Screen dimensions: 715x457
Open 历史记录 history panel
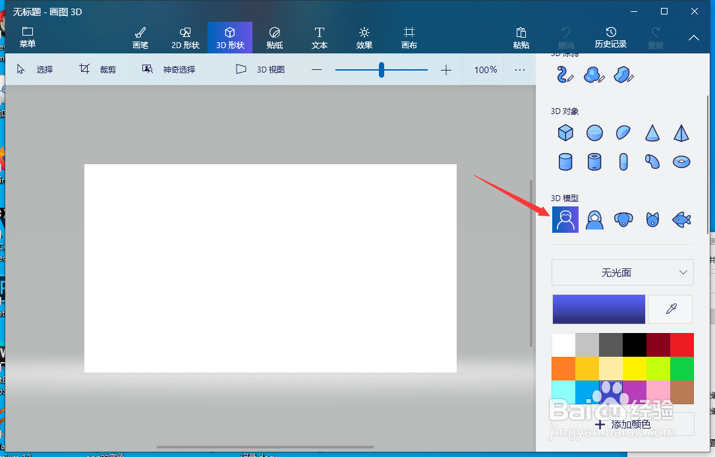[x=611, y=38]
